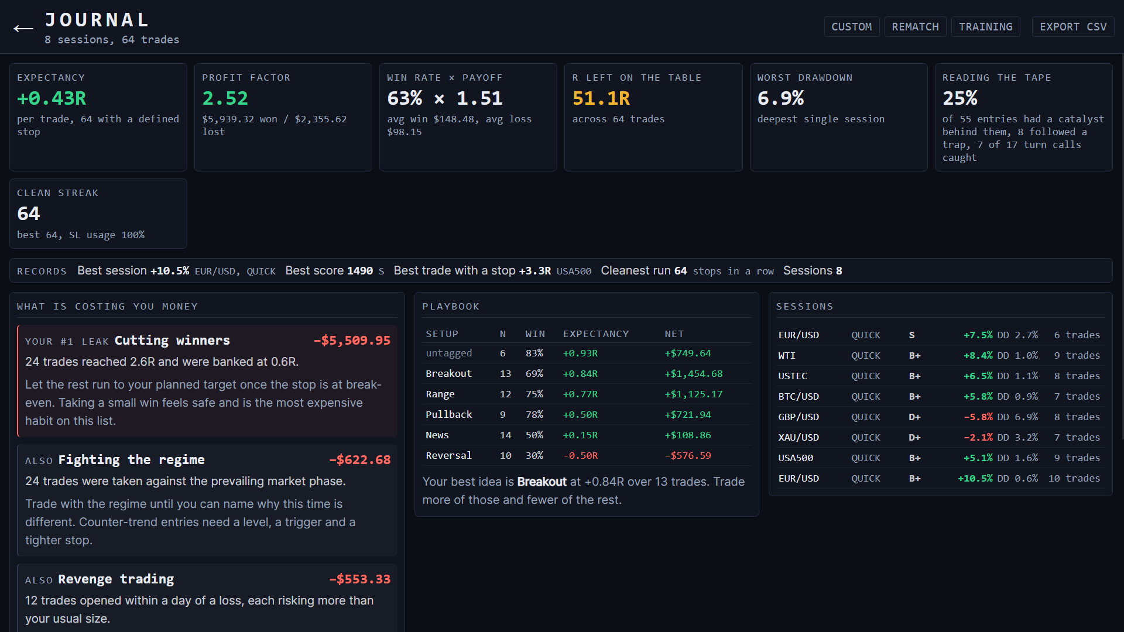
Task: Select the WIN RATE × PAYOFF card
Action: tap(468, 117)
